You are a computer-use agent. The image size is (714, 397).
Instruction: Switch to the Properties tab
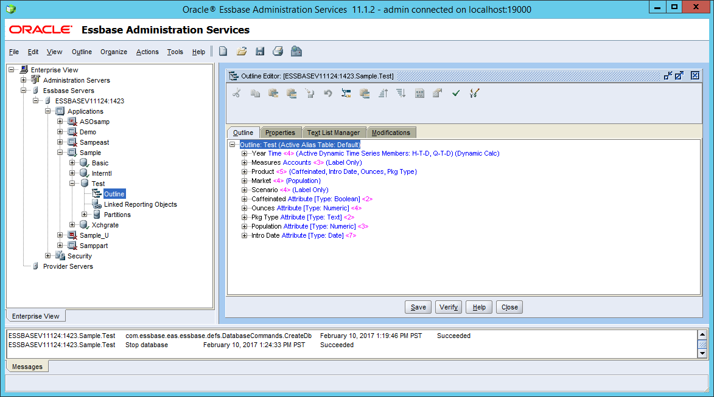pyautogui.click(x=280, y=133)
